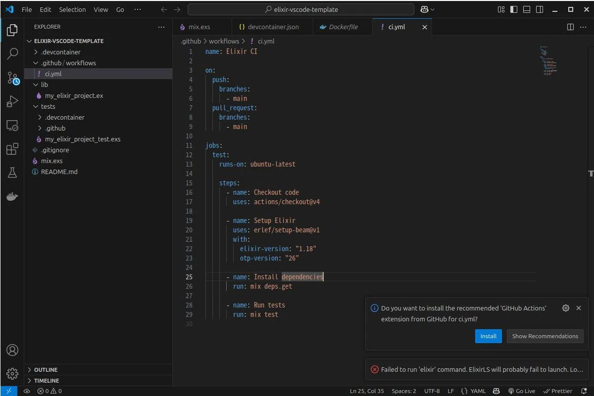Switch to the devcontainer.json tab
The height and width of the screenshot is (396, 594).
pyautogui.click(x=272, y=27)
